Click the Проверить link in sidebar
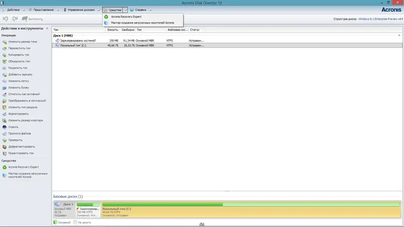This screenshot has width=404, height=227. click(15, 140)
